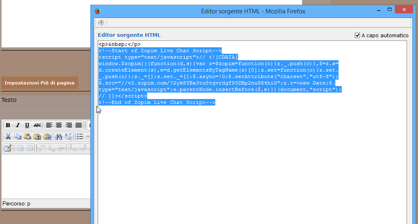
Task: Open table row properties icon
Action: pos(20,148)
